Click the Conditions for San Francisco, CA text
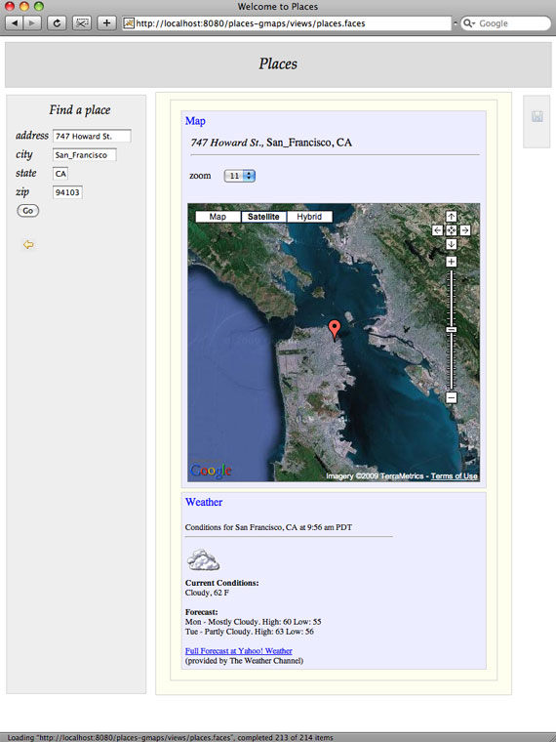This screenshot has width=556, height=742. (268, 527)
